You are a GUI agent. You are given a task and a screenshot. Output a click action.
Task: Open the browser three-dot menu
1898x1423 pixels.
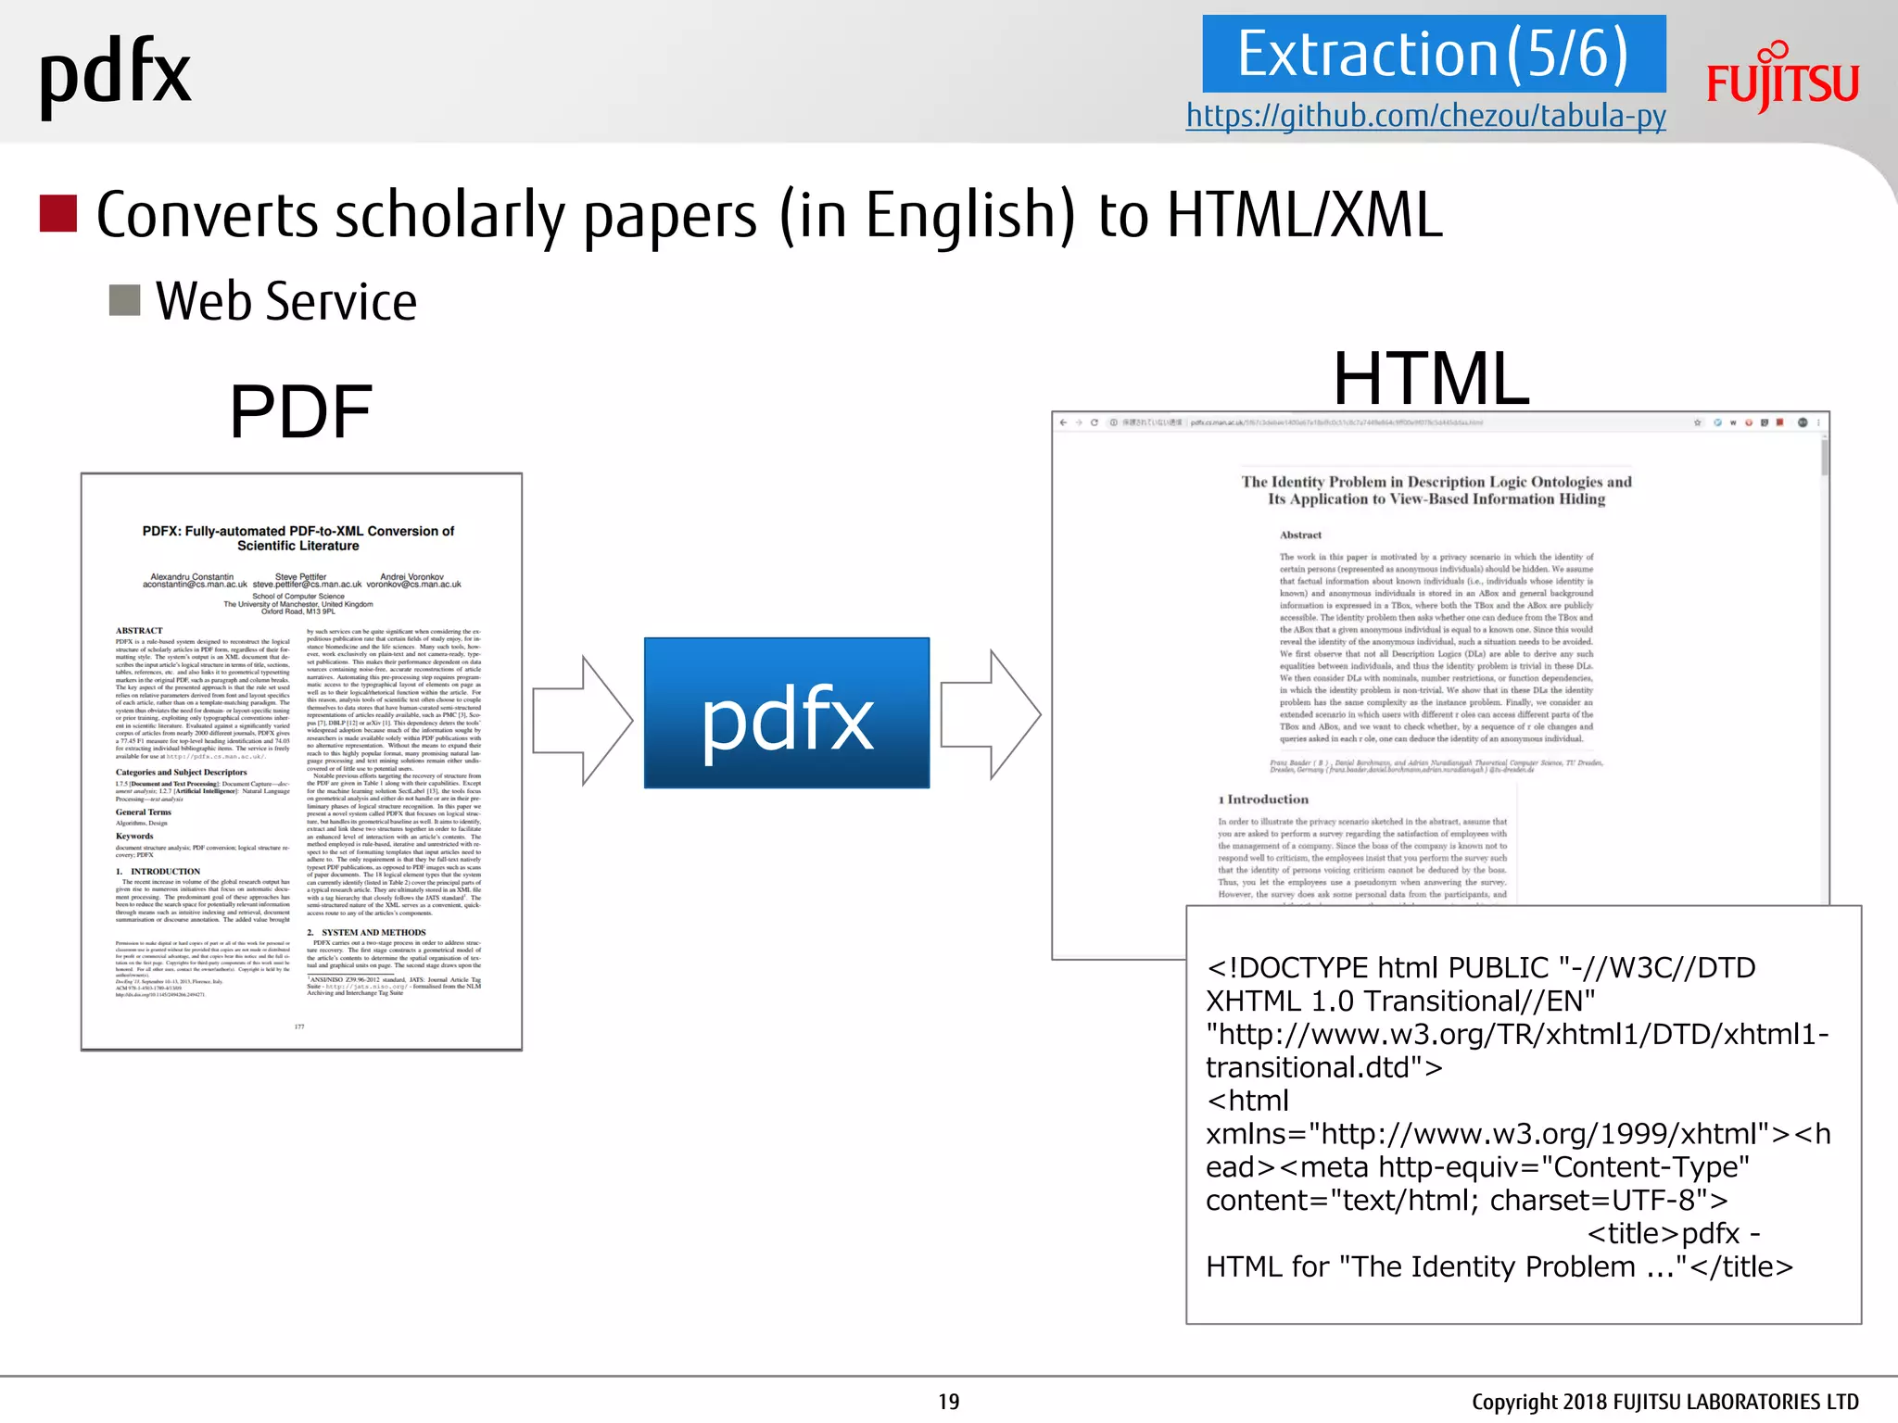pos(1818,422)
